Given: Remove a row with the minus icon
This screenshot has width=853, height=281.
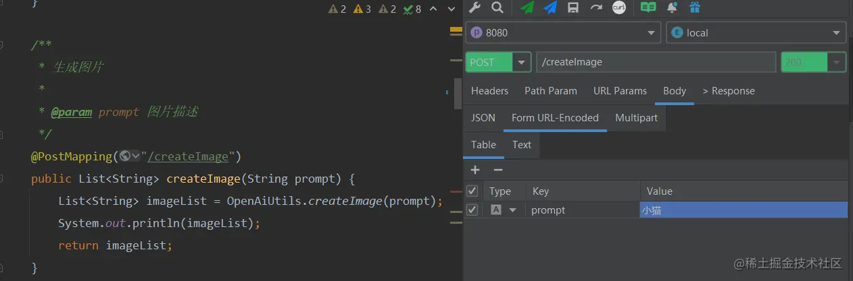Looking at the screenshot, I should click(498, 170).
